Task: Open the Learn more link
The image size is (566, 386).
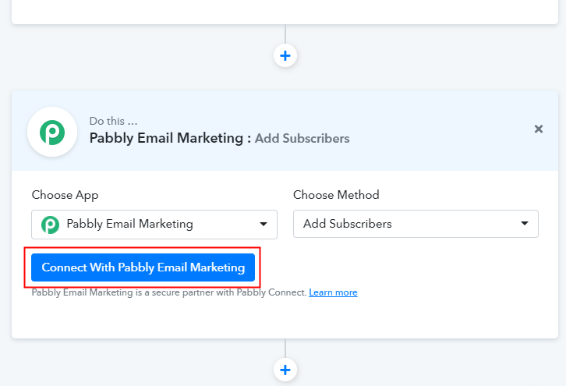Action: coord(333,292)
